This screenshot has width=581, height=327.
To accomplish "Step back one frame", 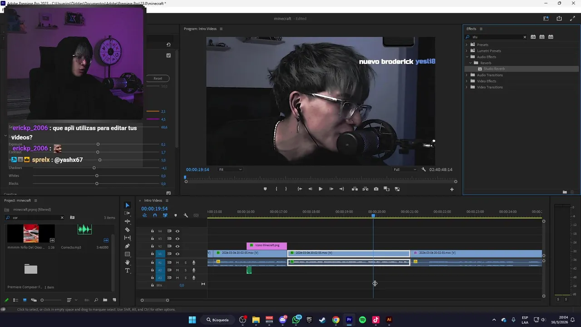I will [x=310, y=189].
